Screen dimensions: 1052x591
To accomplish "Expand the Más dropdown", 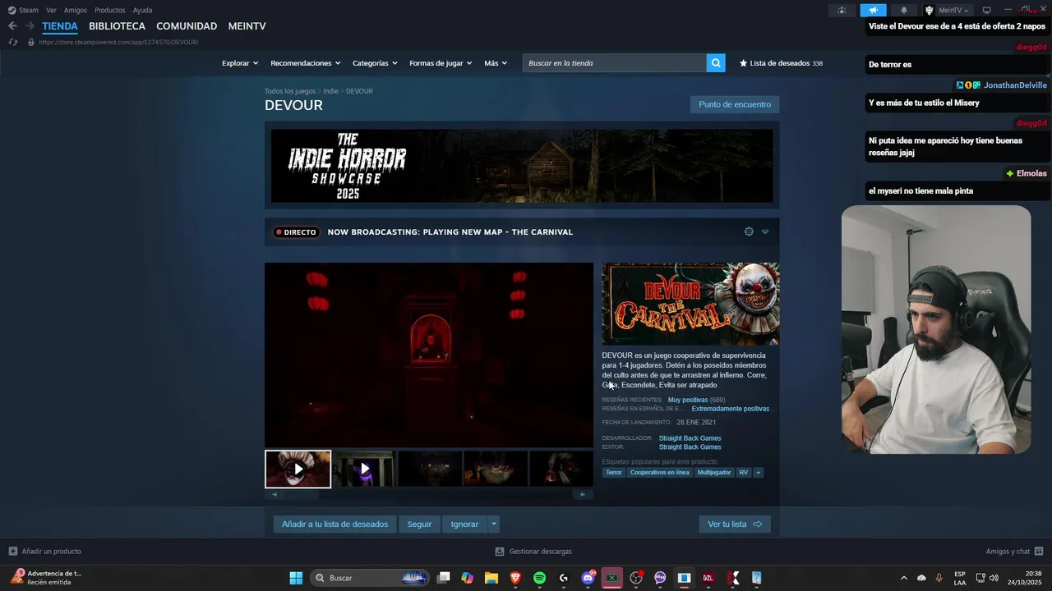I will (496, 63).
